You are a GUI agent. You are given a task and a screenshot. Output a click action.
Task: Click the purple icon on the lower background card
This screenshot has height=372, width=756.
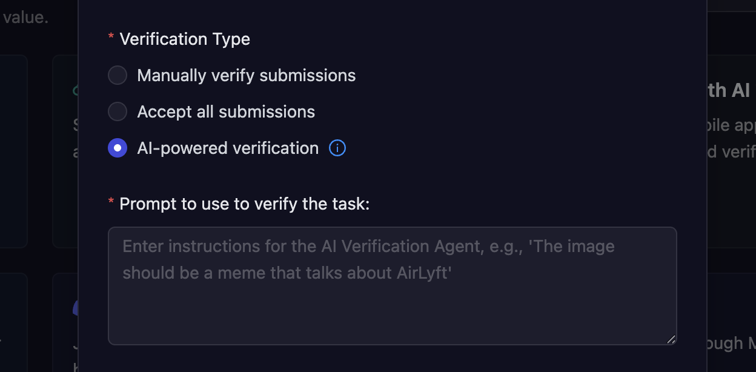pos(75,308)
